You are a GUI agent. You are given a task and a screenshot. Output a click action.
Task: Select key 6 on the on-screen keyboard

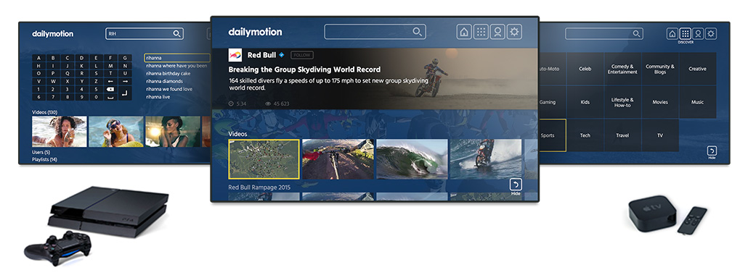coord(38,97)
